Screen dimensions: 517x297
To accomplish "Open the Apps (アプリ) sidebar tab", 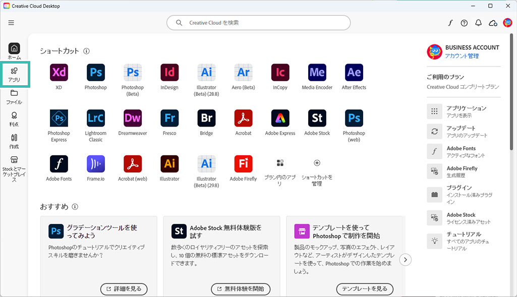I will pos(14,75).
